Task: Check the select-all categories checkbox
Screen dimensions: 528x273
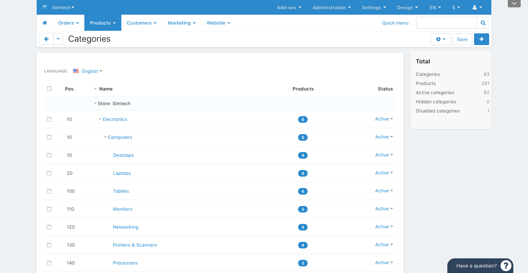Action: click(49, 89)
